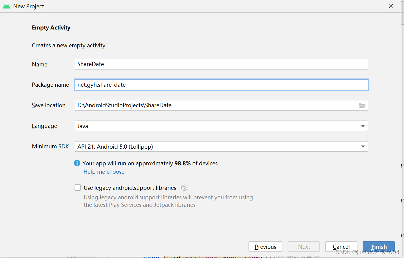The width and height of the screenshot is (404, 258).
Task: Click into the Package name text field
Action: tap(221, 85)
